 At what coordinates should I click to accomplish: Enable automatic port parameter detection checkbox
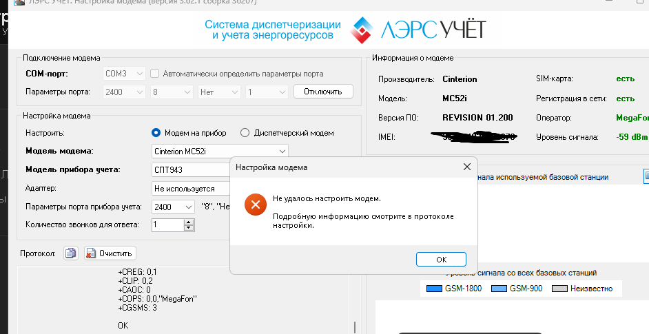[x=155, y=74]
